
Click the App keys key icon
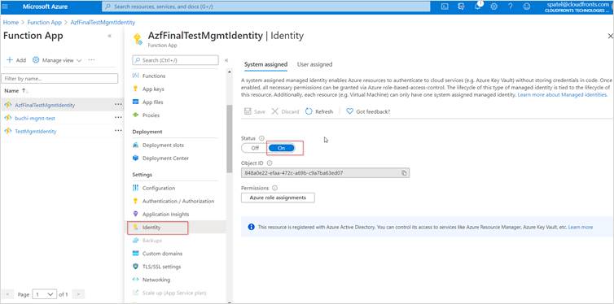[x=136, y=89]
